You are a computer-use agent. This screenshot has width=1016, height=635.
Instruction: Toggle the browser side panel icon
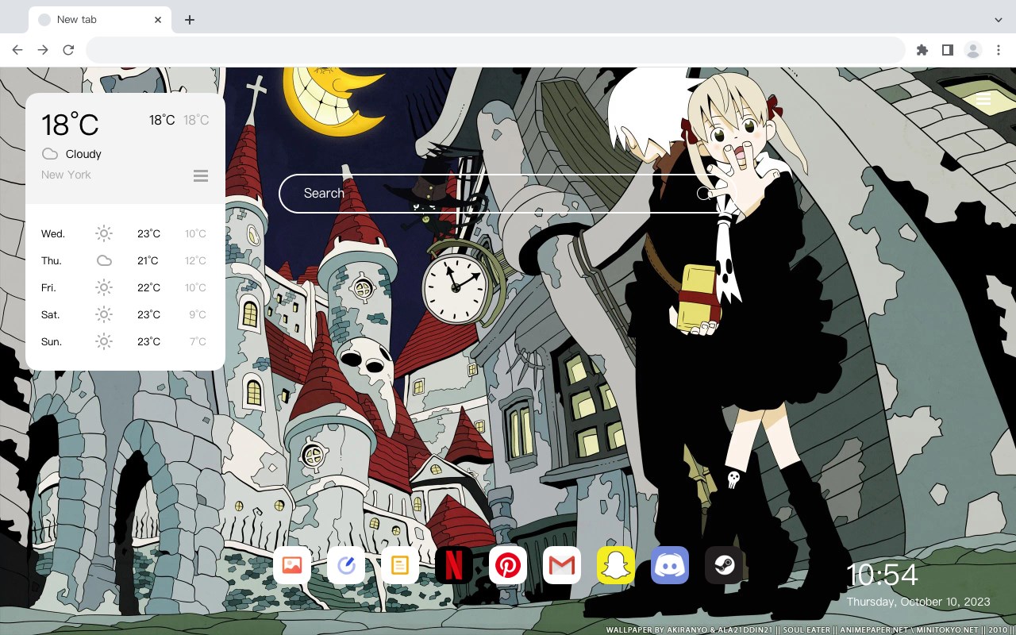coord(947,50)
